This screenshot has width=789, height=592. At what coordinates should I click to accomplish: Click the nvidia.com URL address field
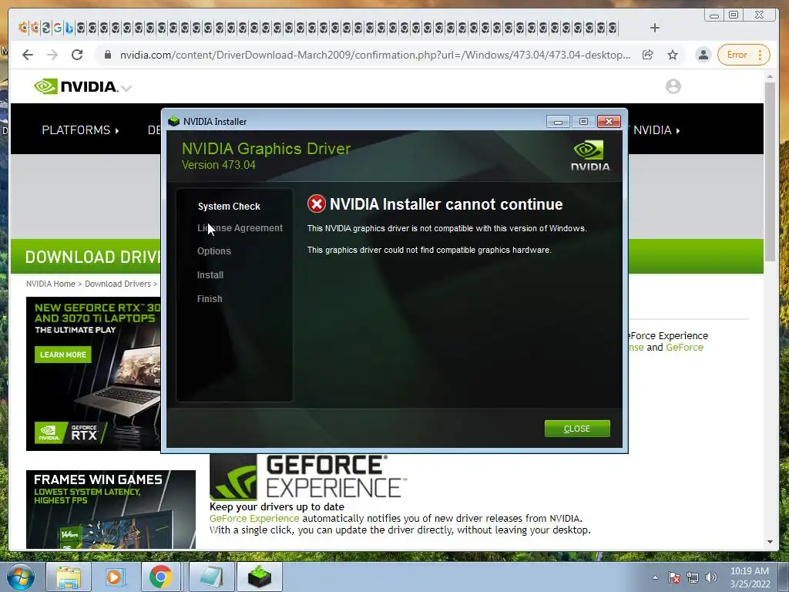(375, 55)
